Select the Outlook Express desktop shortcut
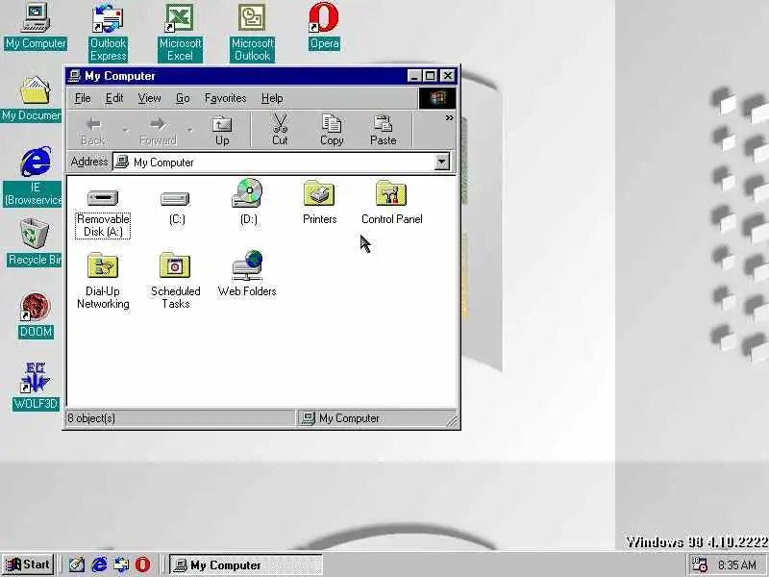Image resolution: width=769 pixels, height=577 pixels. 108,33
